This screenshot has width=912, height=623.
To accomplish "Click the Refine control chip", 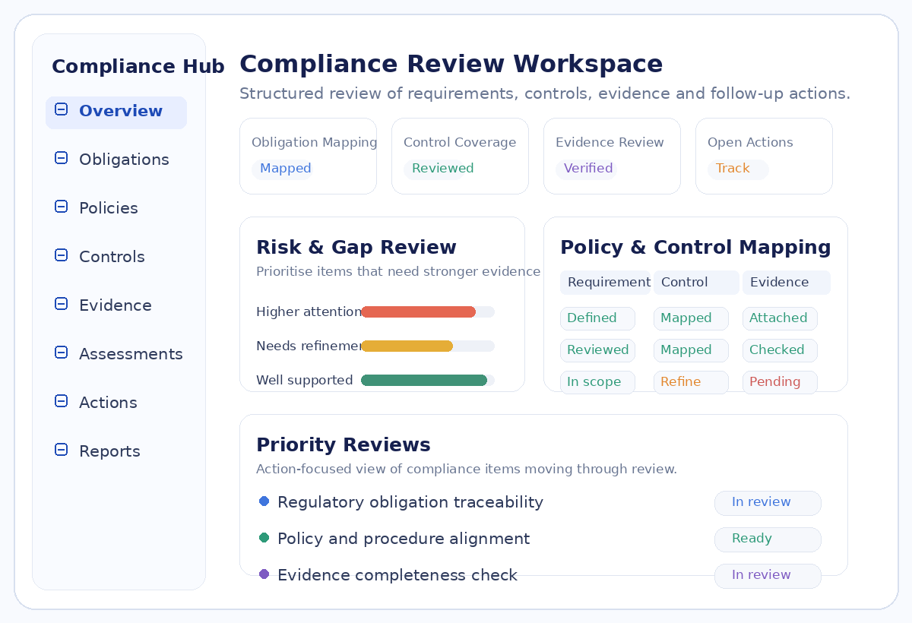I will [x=691, y=382].
